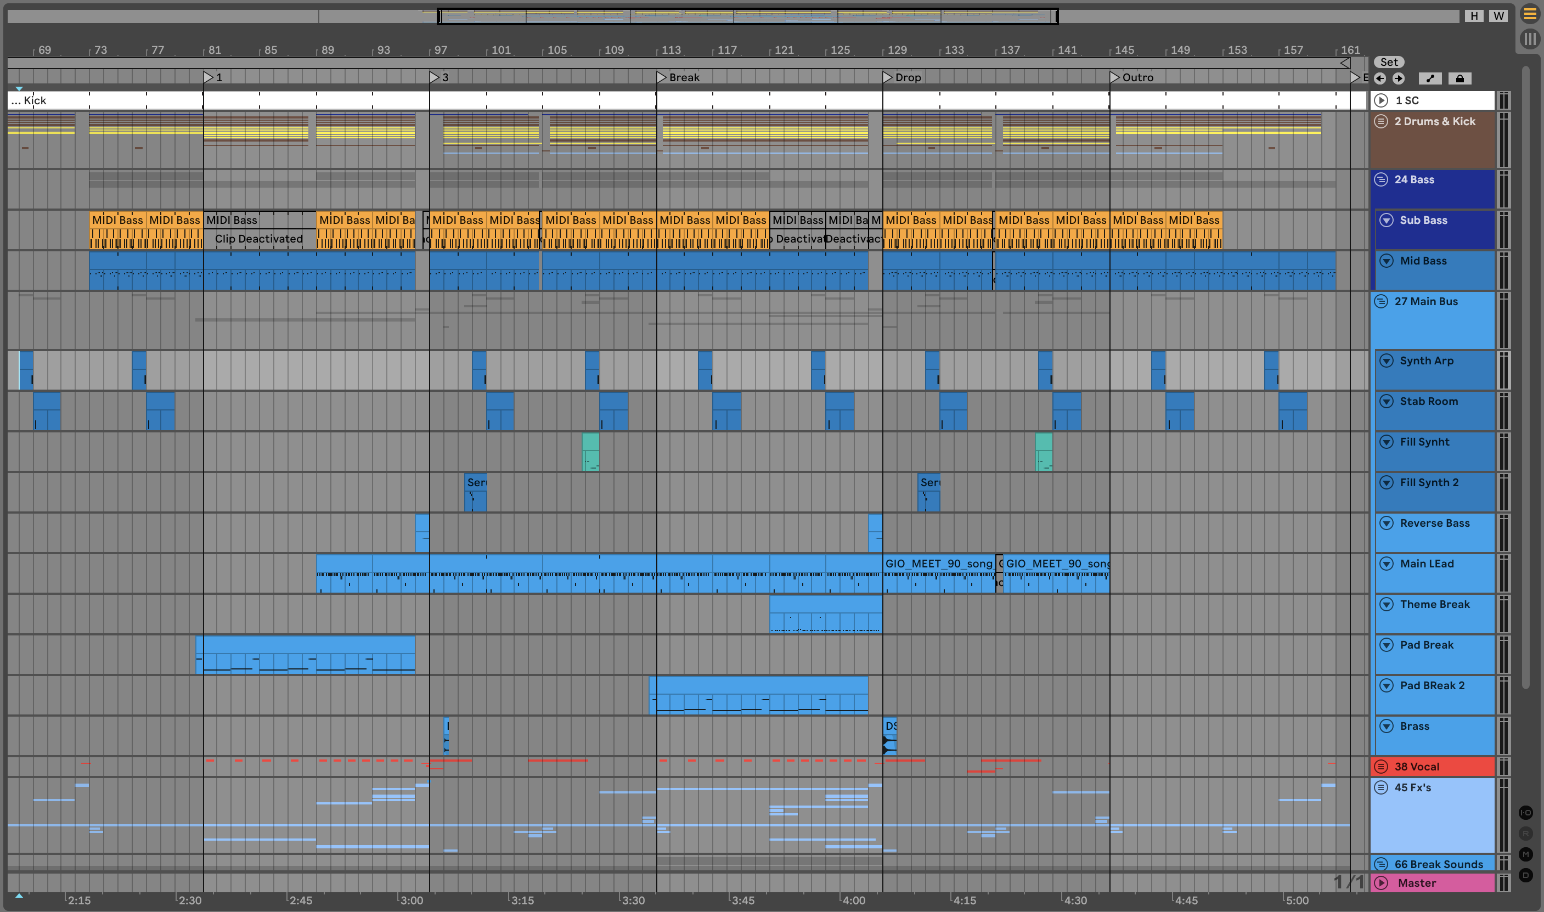This screenshot has height=912, width=1544.
Task: Show Track Delay D toggle
Action: (x=1525, y=875)
